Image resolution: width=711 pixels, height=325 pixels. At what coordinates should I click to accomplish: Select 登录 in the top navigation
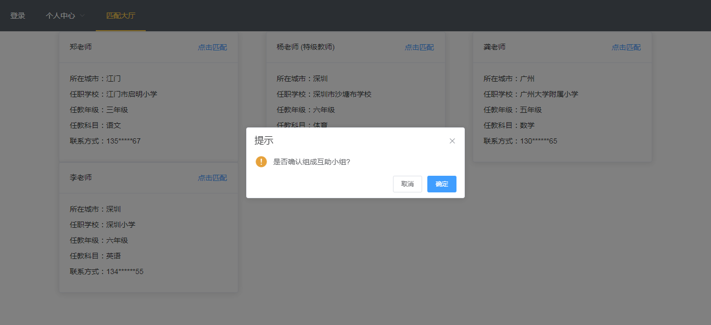pyautogui.click(x=18, y=15)
